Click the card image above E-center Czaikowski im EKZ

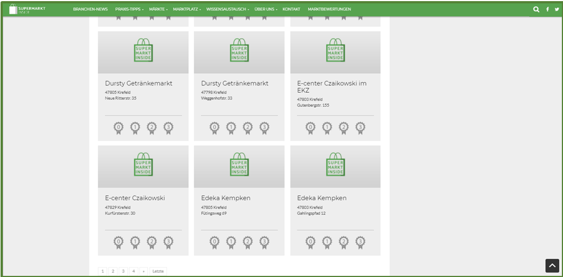pyautogui.click(x=336, y=52)
